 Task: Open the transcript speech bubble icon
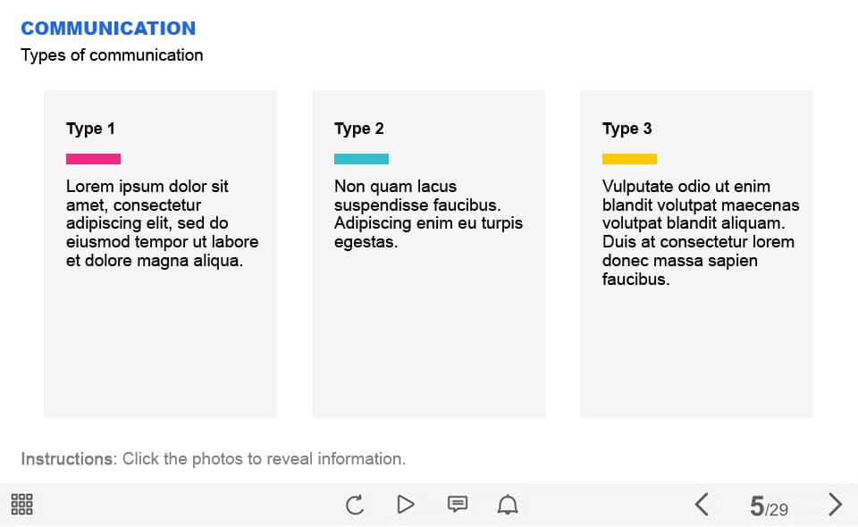coord(457,505)
